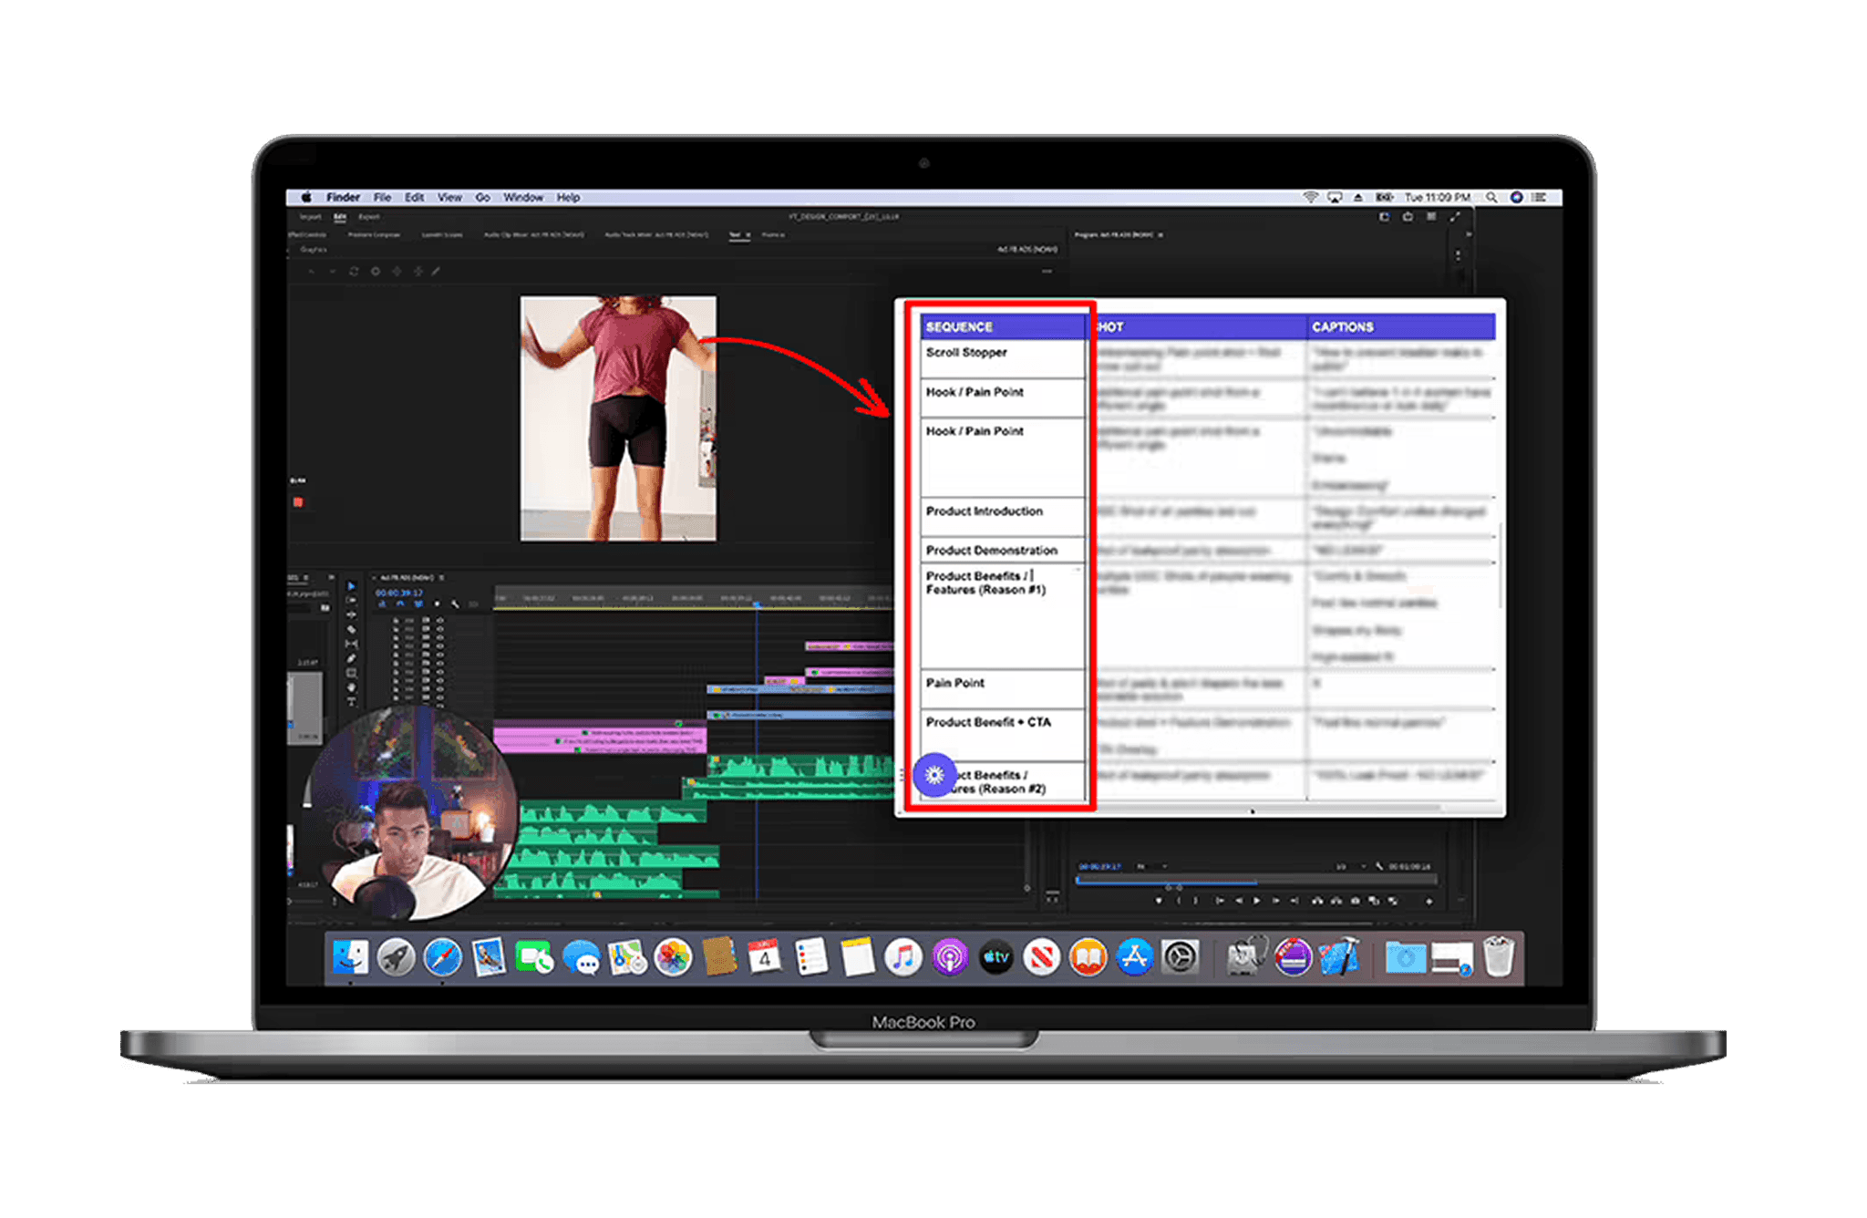1867x1218 pixels.
Task: Select the Selection arrow tool
Action: (351, 586)
